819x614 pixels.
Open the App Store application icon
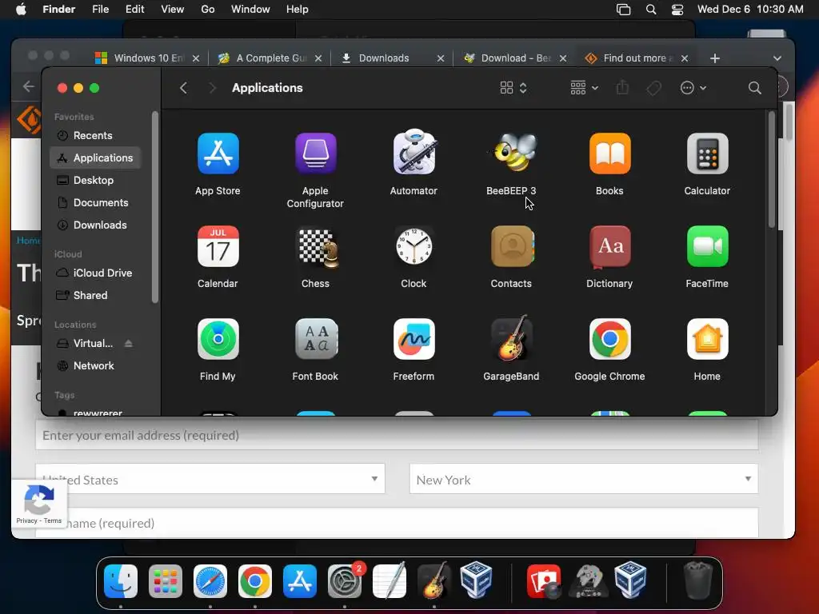218,153
